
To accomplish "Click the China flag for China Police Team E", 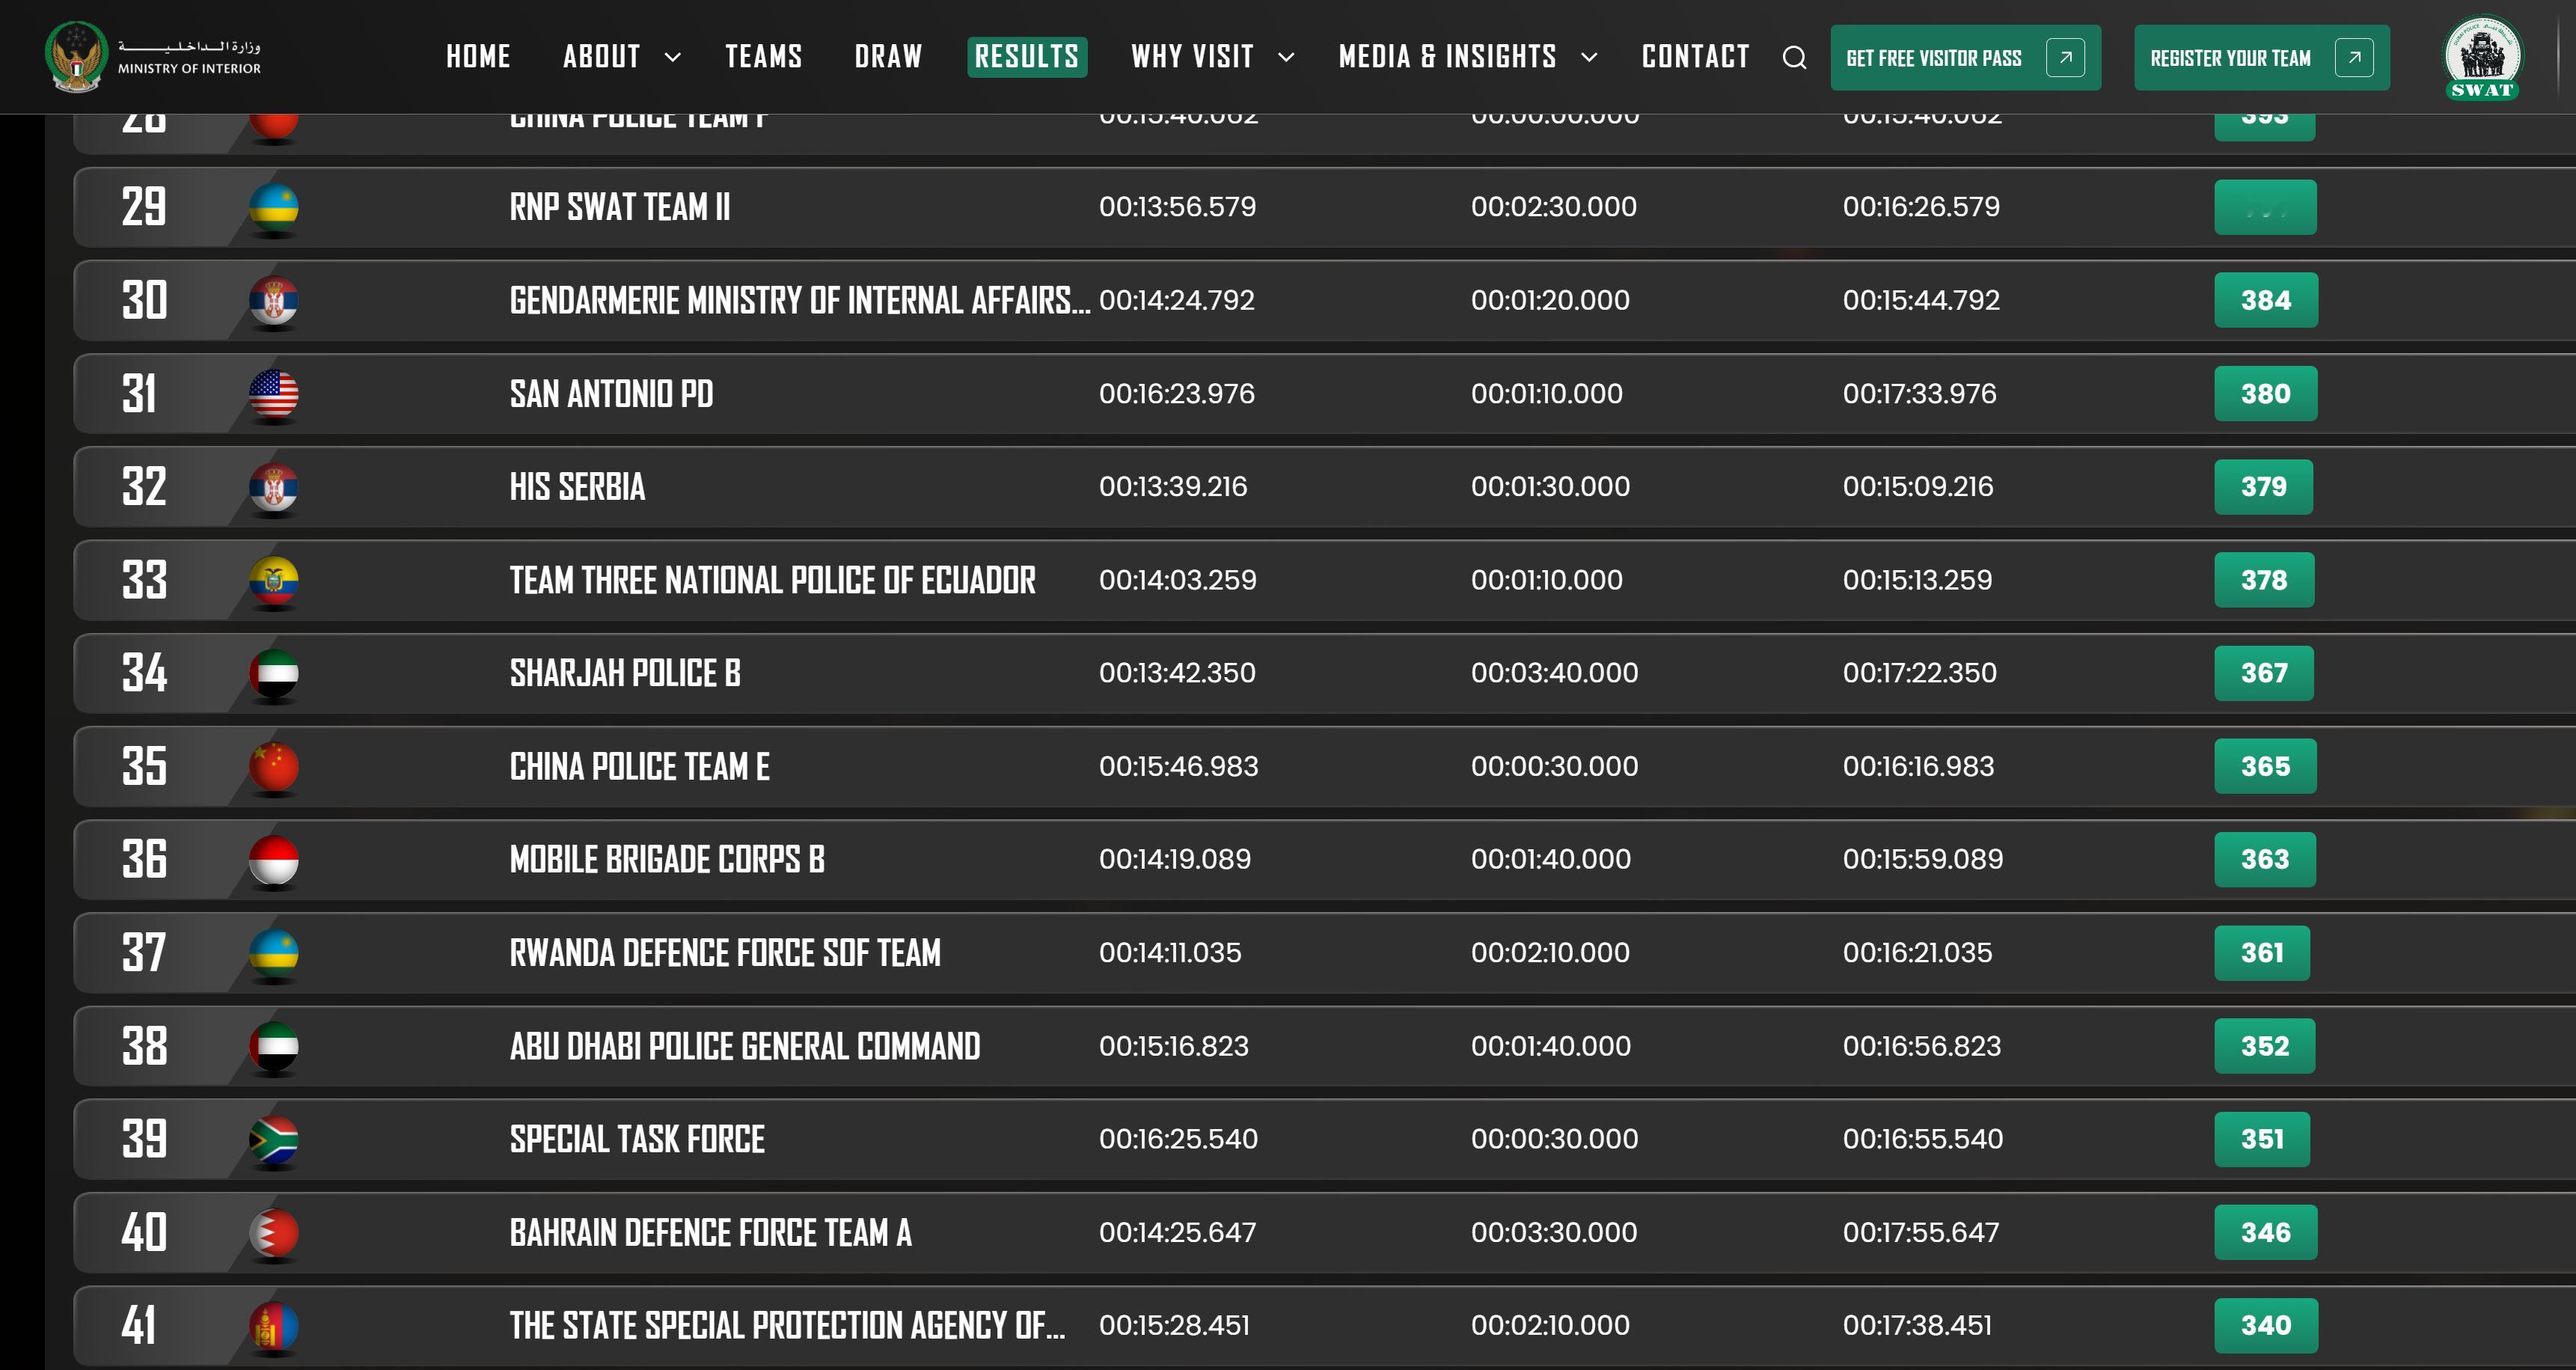I will click(x=273, y=766).
